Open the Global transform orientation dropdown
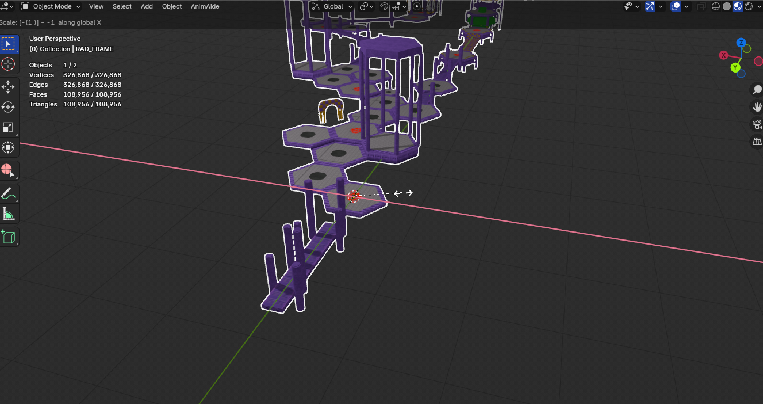This screenshot has width=763, height=404. coord(332,7)
